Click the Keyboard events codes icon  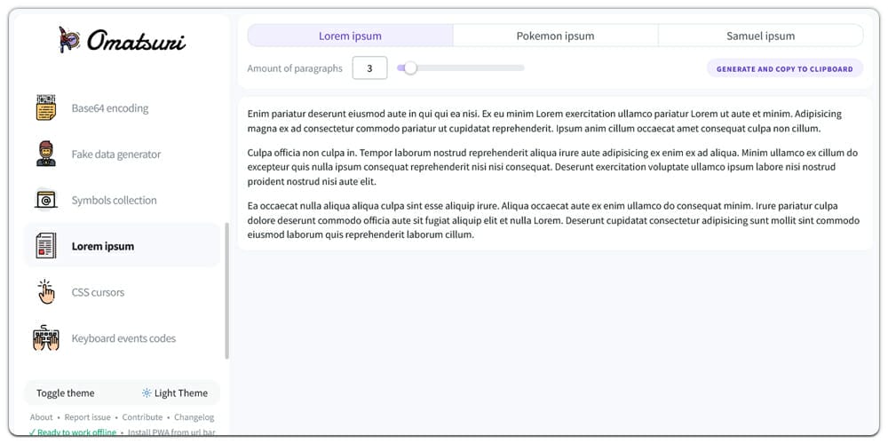46,338
